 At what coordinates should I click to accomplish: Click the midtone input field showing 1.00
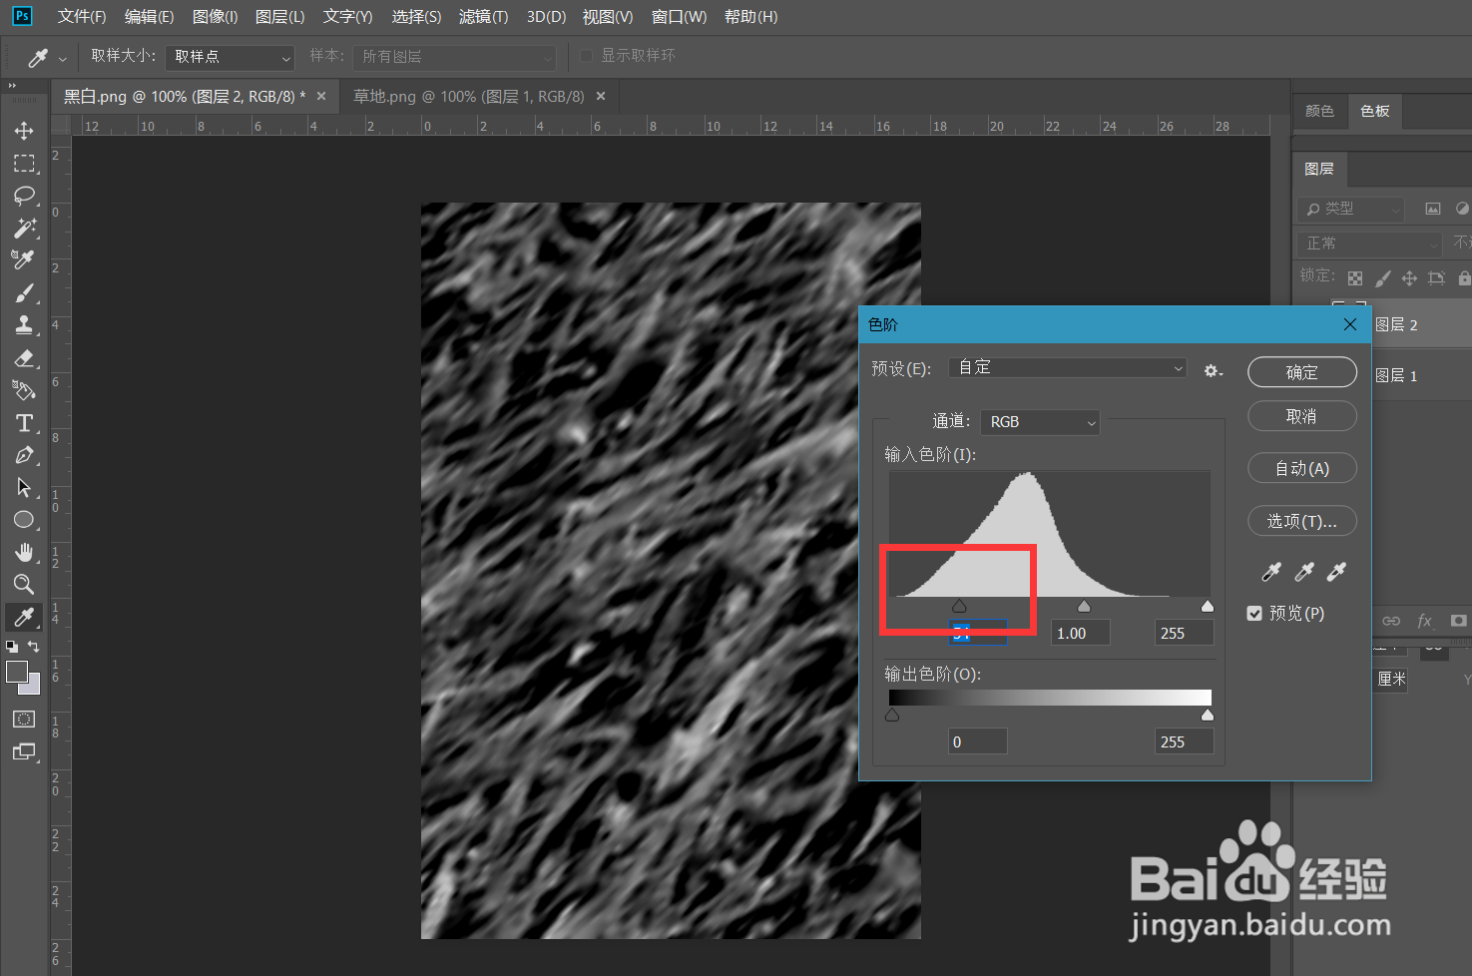pyautogui.click(x=1081, y=633)
